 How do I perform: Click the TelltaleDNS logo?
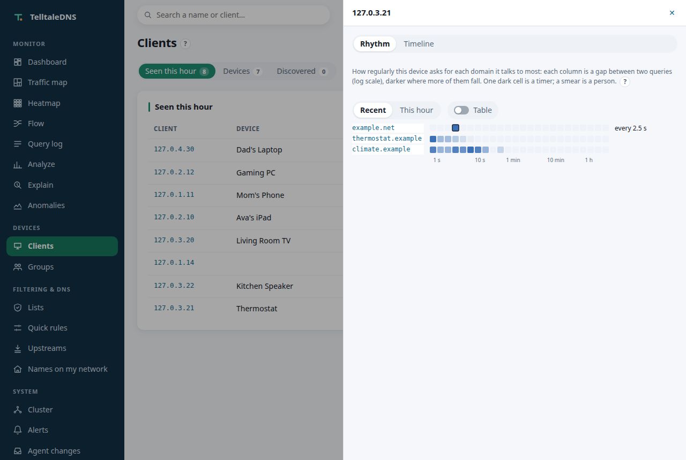click(46, 17)
